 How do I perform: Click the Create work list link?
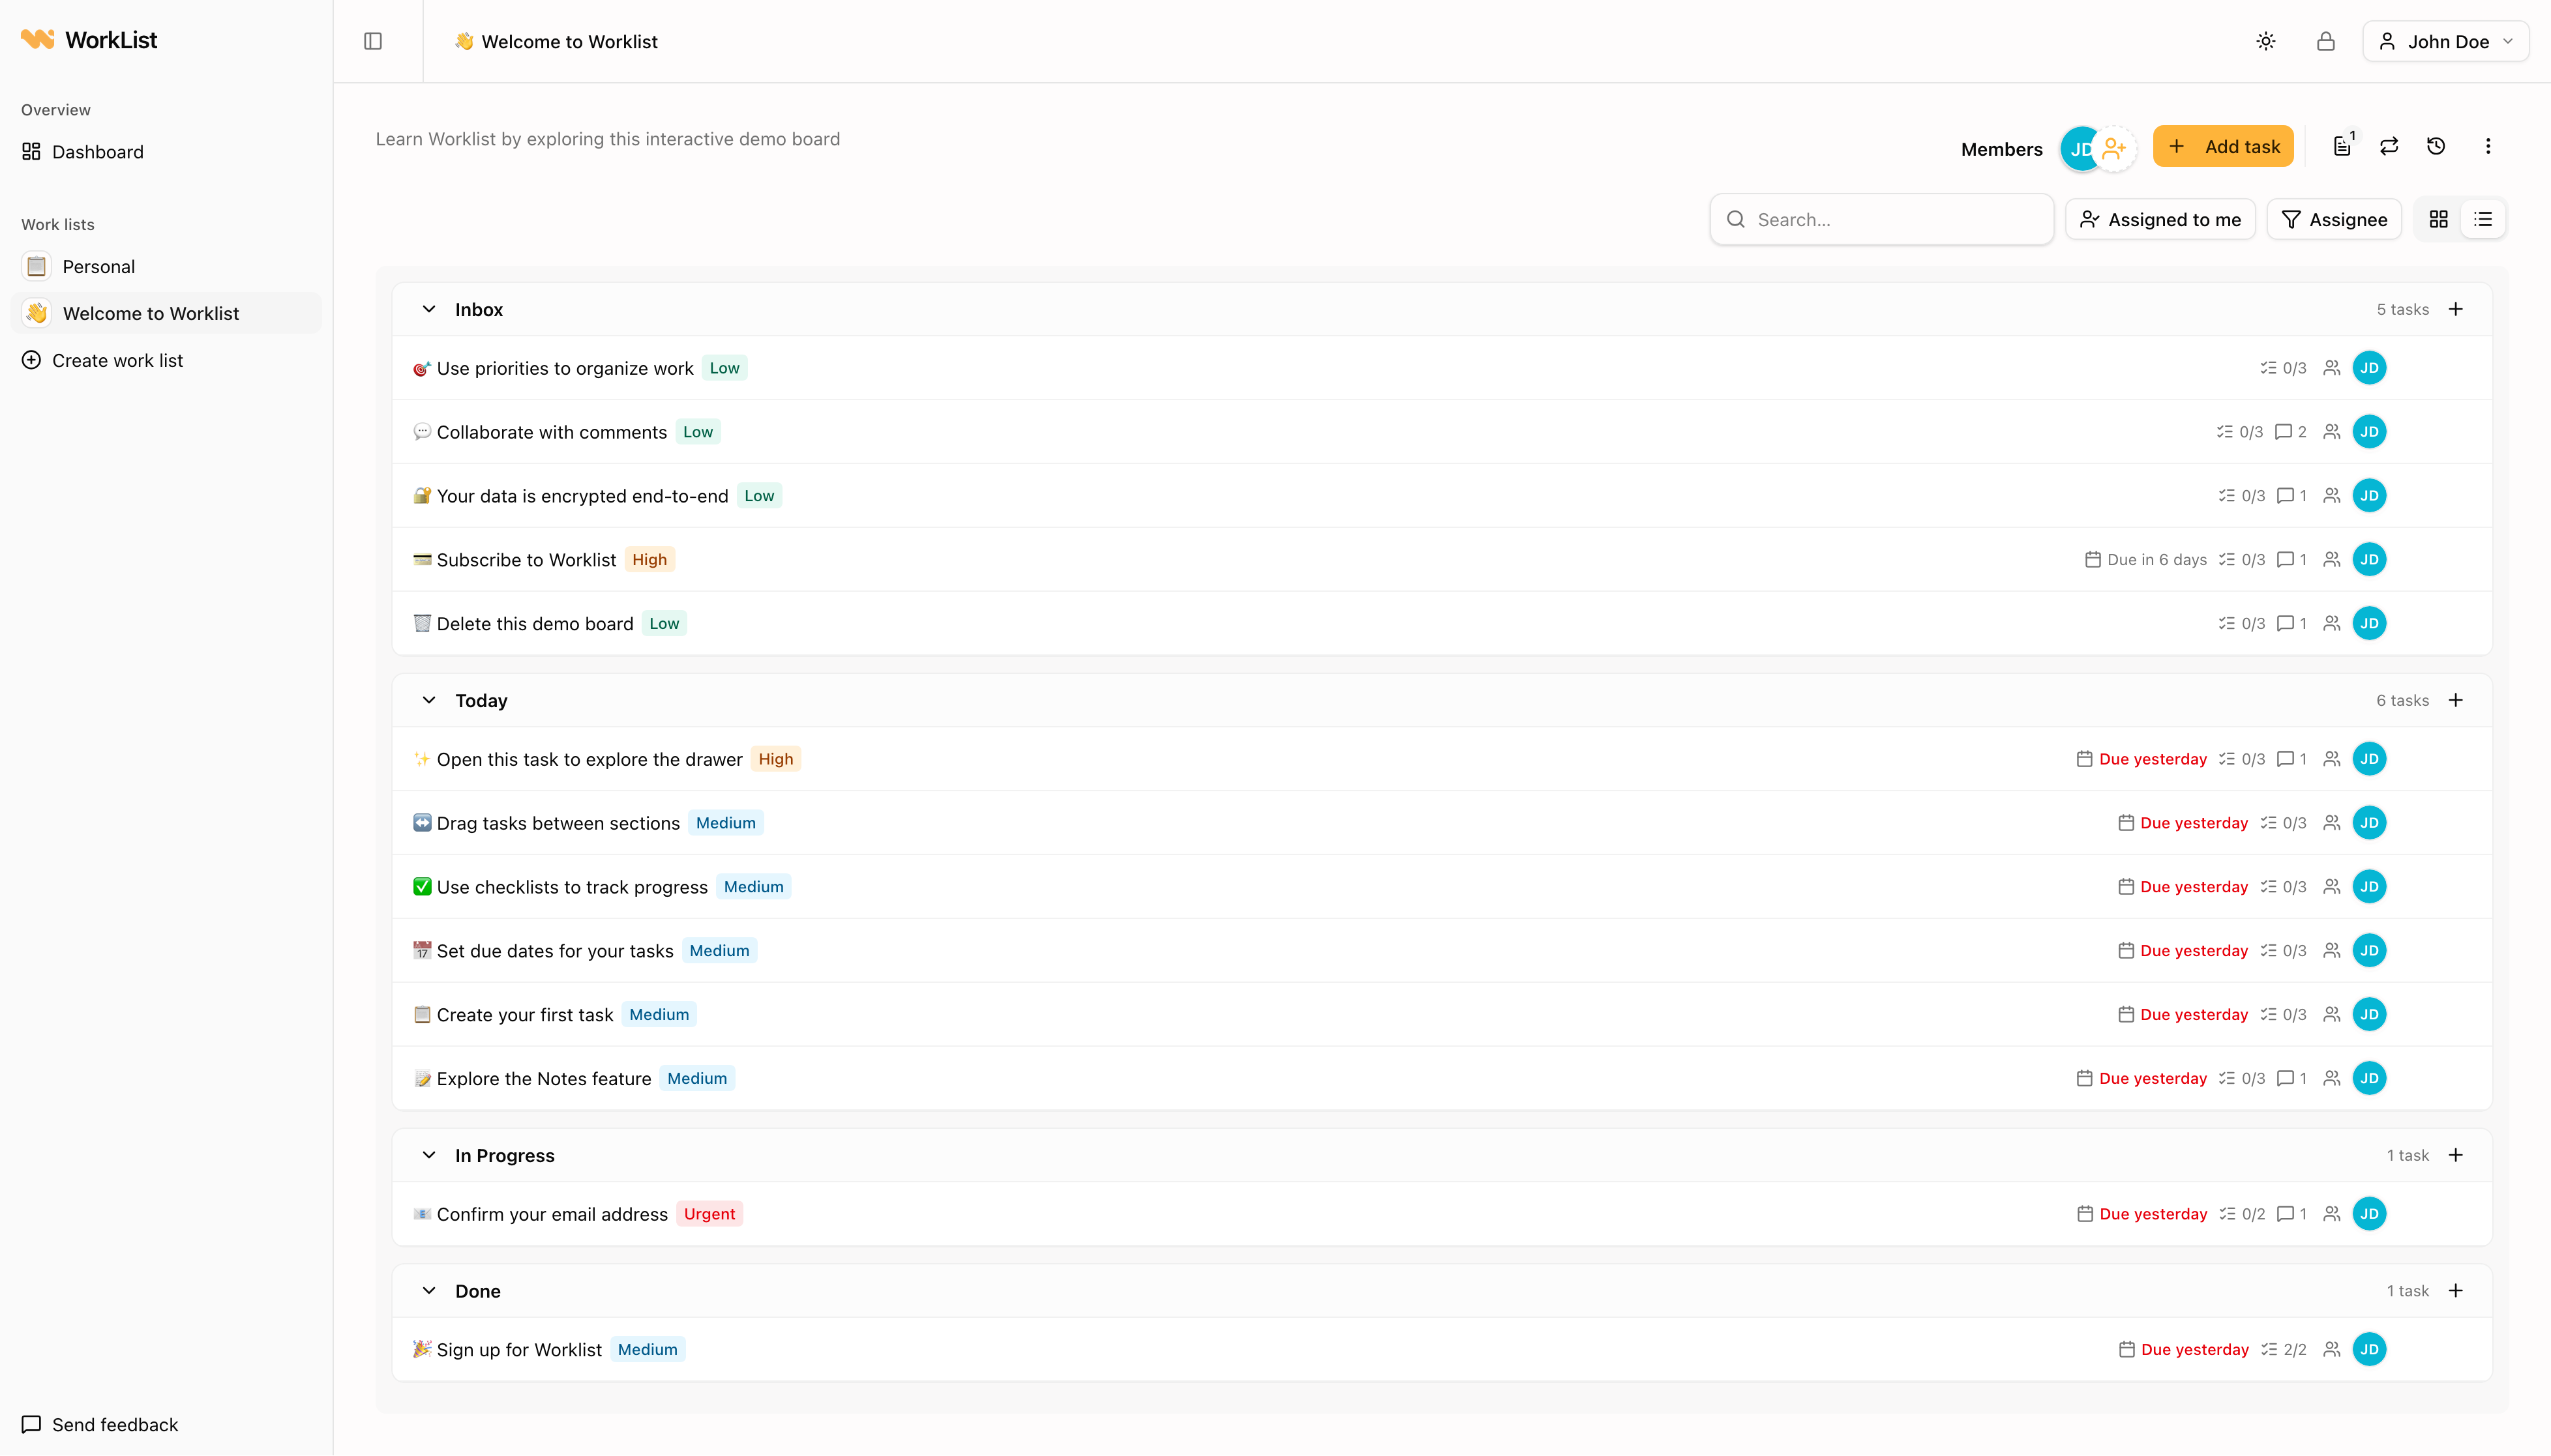pos(116,360)
